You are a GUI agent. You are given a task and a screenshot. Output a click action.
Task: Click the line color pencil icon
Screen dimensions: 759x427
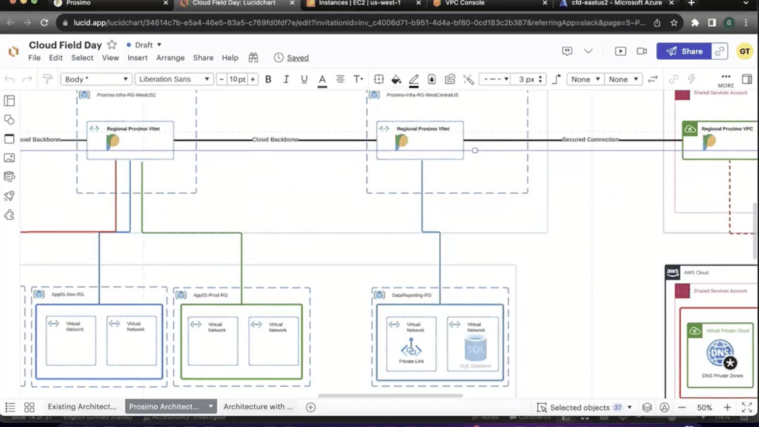(414, 80)
